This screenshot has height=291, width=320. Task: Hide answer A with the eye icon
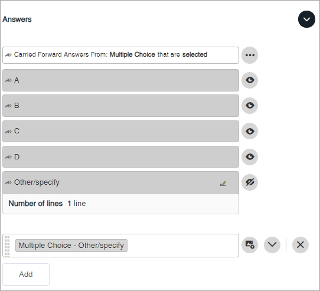[250, 80]
